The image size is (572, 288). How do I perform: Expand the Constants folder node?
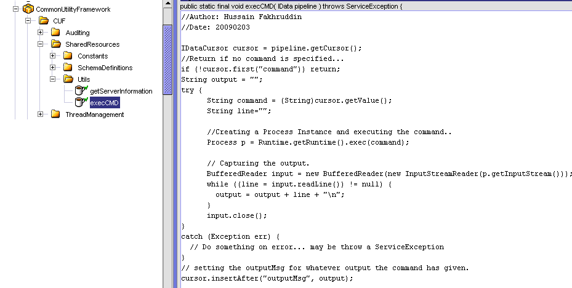click(52, 56)
